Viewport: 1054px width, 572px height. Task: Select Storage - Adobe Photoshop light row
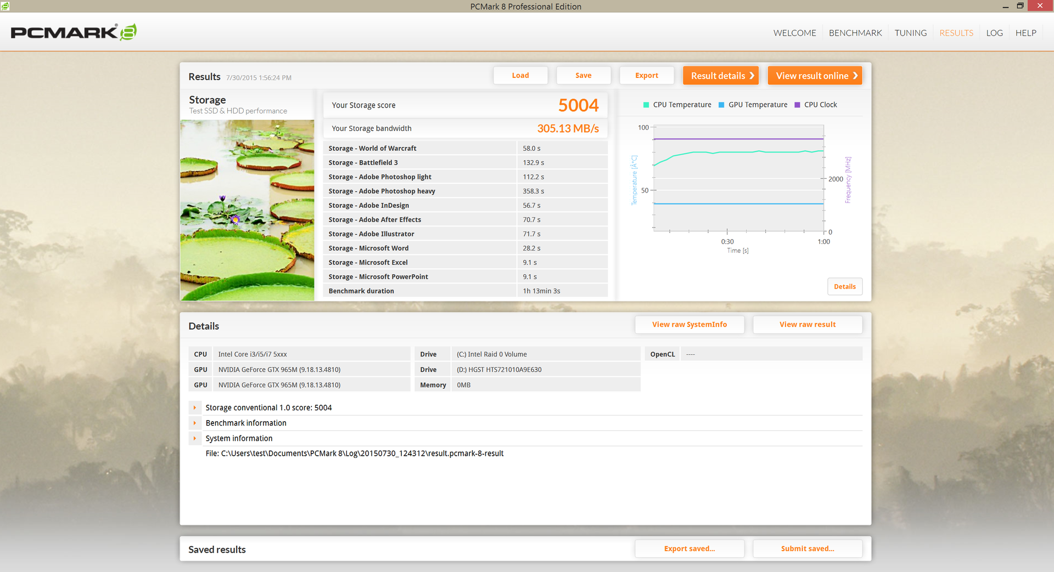[x=466, y=177]
